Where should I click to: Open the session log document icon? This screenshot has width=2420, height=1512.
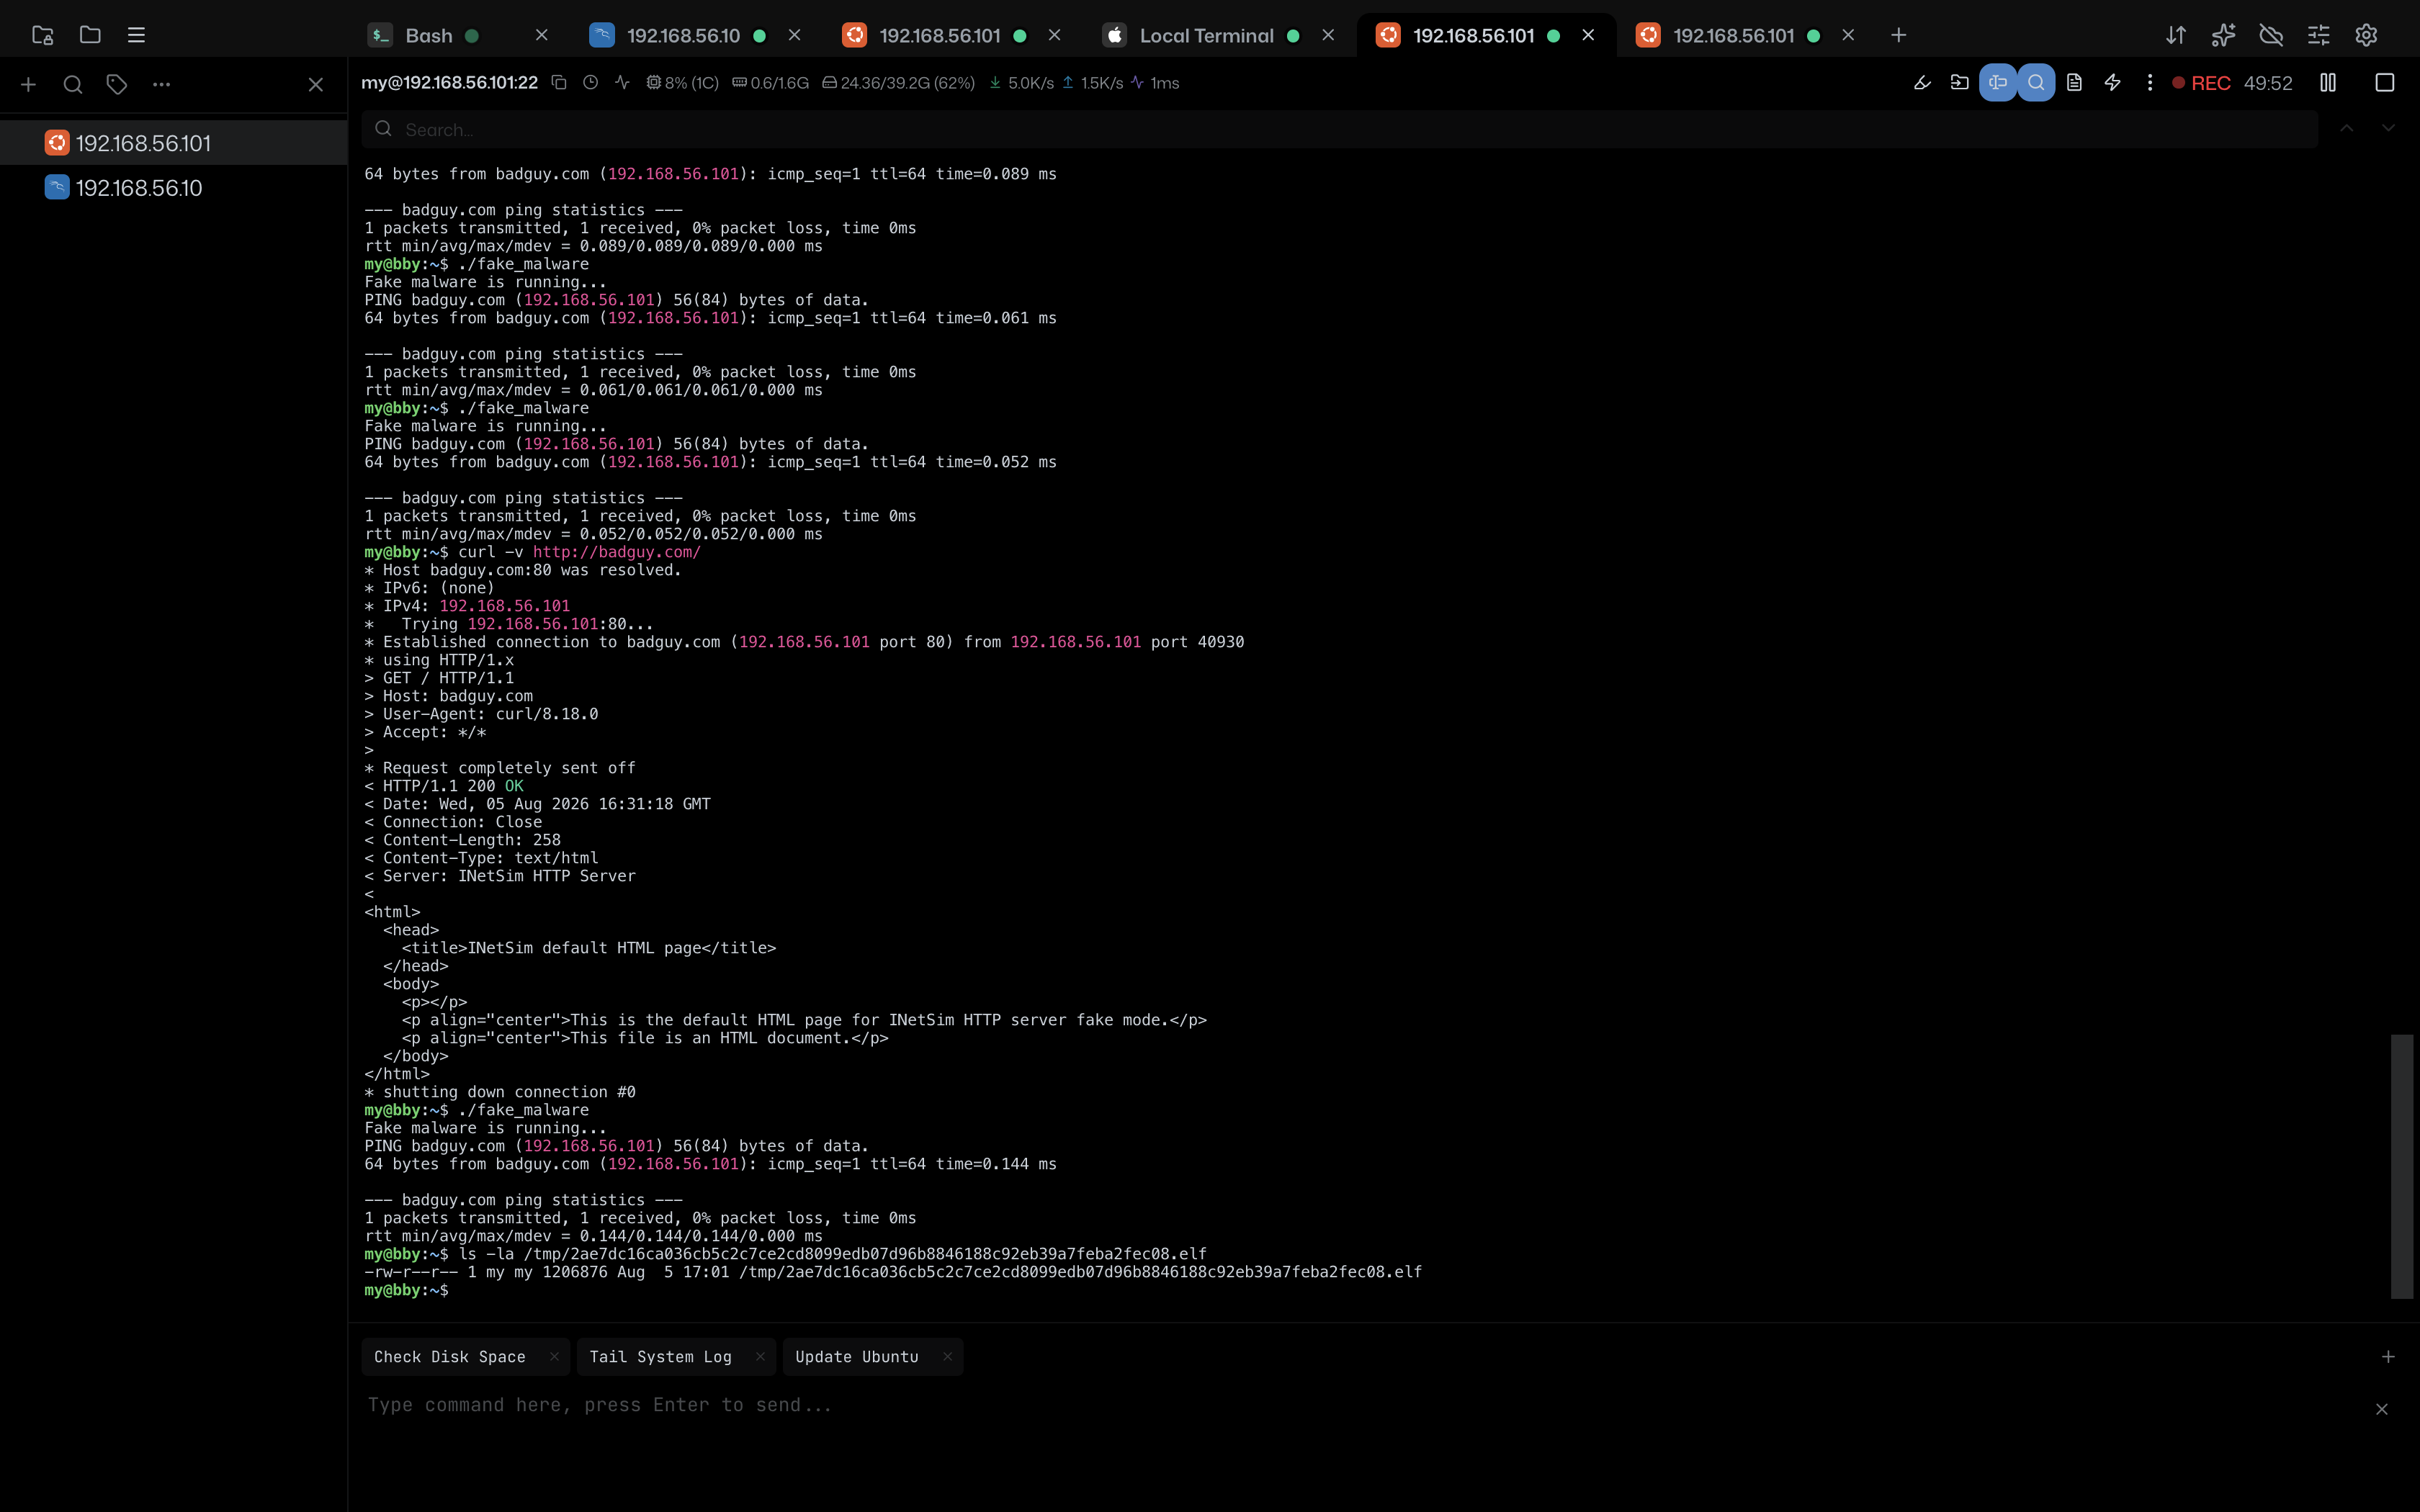point(2074,83)
